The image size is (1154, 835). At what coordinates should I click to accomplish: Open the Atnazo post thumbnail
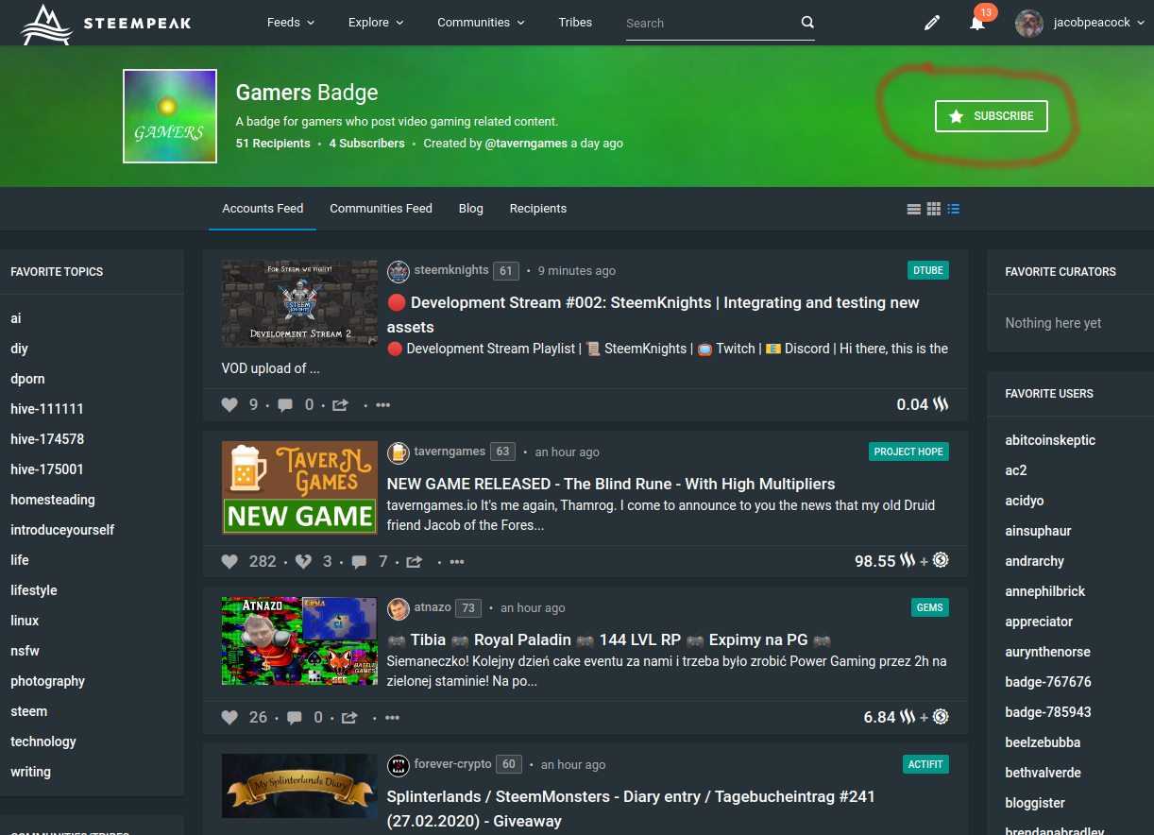tap(299, 640)
